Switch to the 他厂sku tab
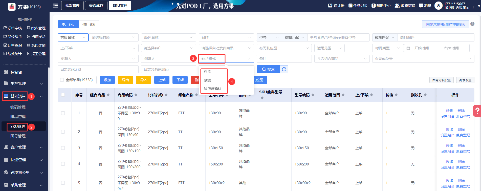 click(89, 24)
